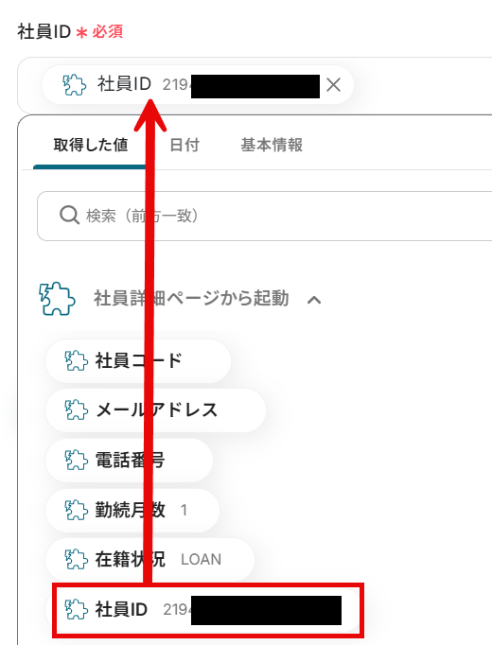Click the puzzle icon on 勤続月数 chip
The width and height of the screenshot is (492, 645).
tap(77, 510)
